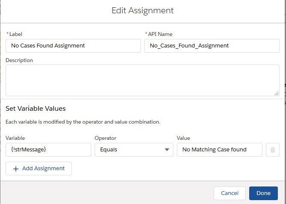Click the Edit Assignment dialog title
Screen dimensions: 286x204
[143, 11]
